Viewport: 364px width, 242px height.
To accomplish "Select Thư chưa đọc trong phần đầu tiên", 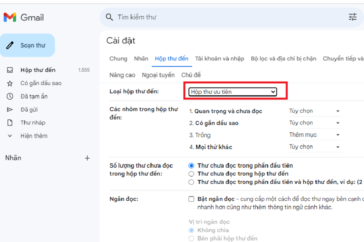I will [191, 165].
